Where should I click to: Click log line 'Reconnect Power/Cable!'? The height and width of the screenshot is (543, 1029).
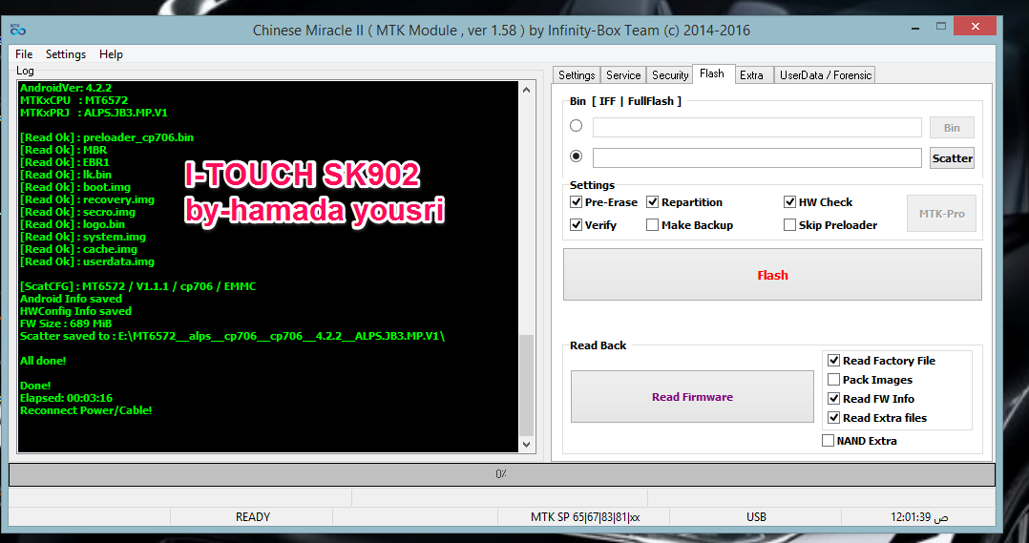pos(86,410)
